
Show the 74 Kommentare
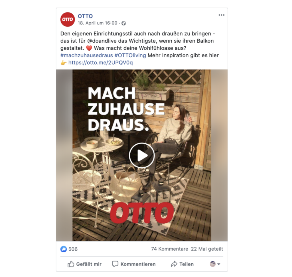169,249
